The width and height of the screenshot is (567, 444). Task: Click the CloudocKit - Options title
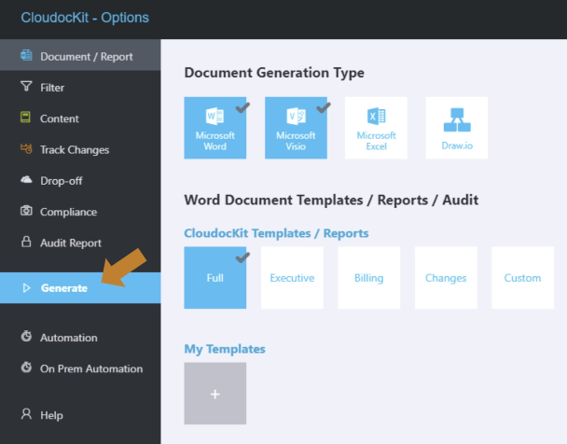85,18
